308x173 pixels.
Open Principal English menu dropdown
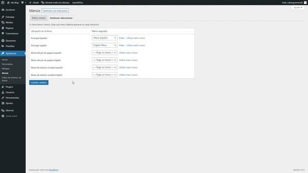pos(104,45)
